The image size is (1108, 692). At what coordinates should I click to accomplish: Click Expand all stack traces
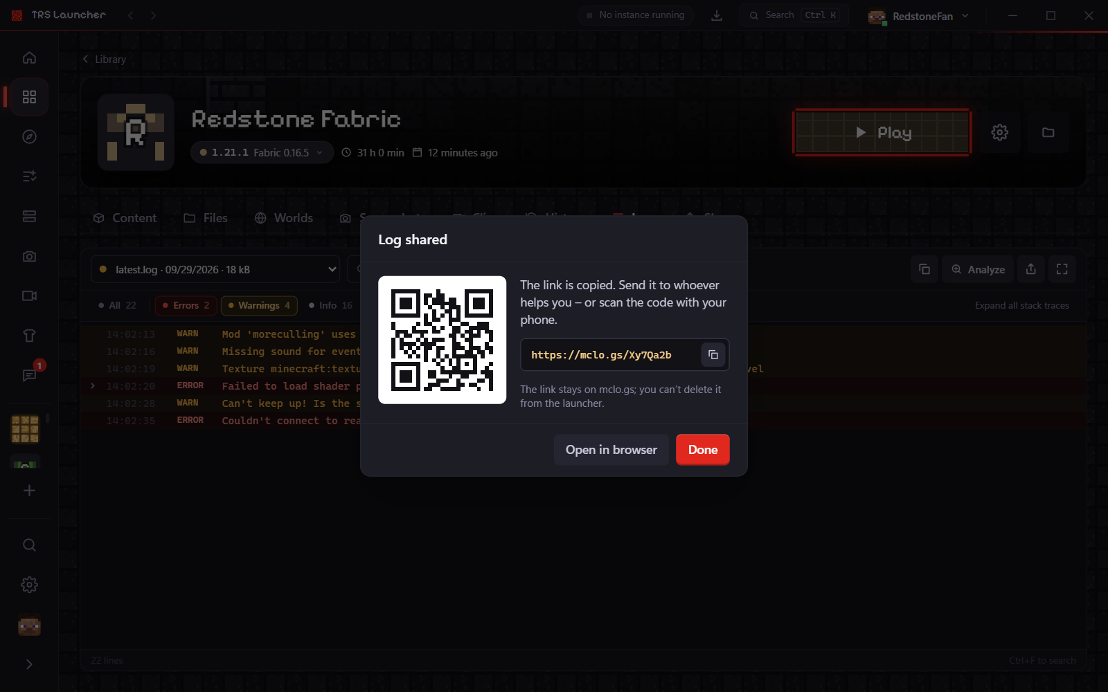click(1022, 305)
